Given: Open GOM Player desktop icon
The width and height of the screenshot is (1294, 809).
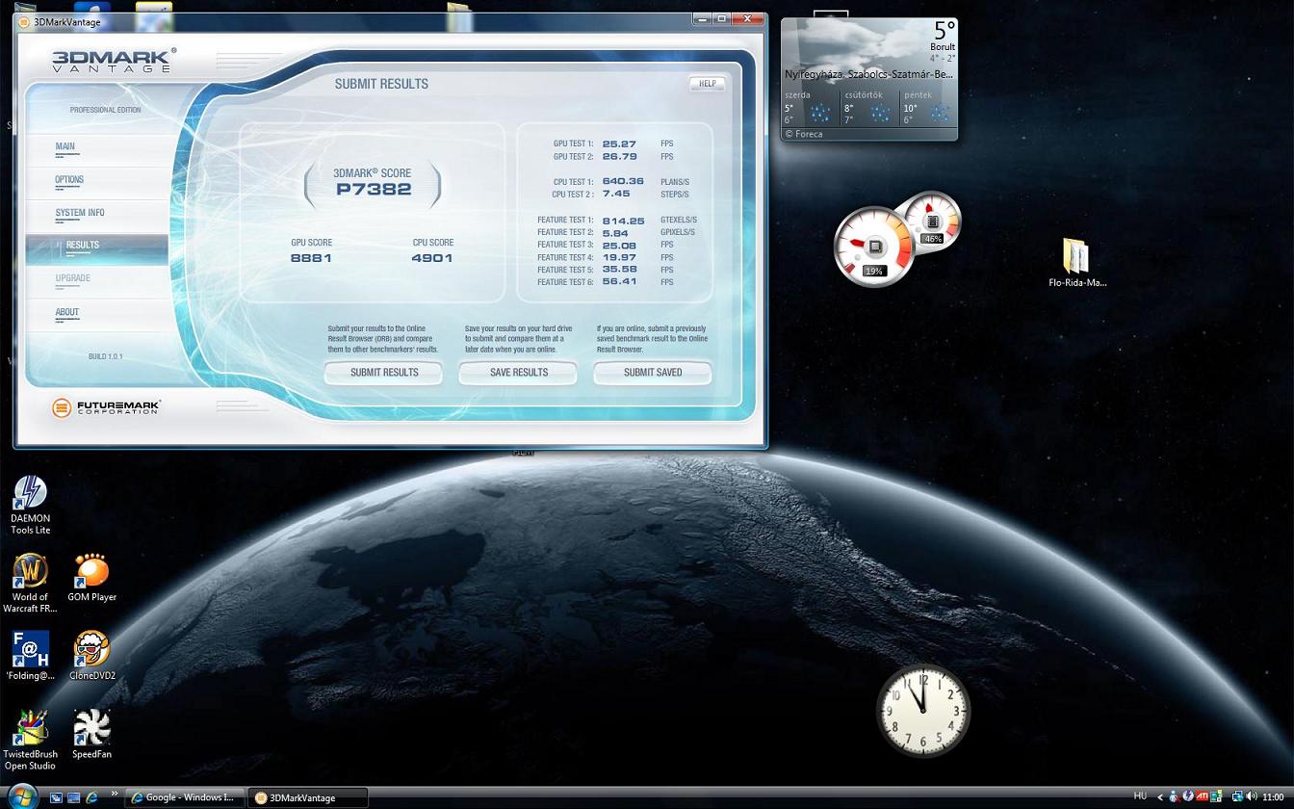Looking at the screenshot, I should [91, 578].
